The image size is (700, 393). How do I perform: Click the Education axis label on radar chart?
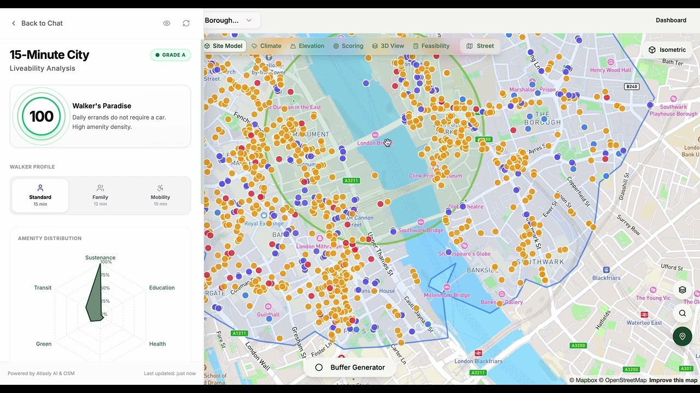click(162, 288)
